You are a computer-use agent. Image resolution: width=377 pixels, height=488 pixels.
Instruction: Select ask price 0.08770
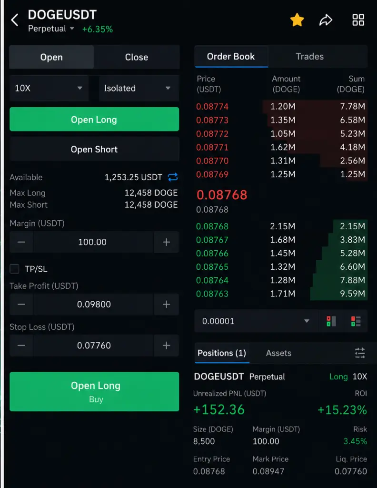coord(212,161)
